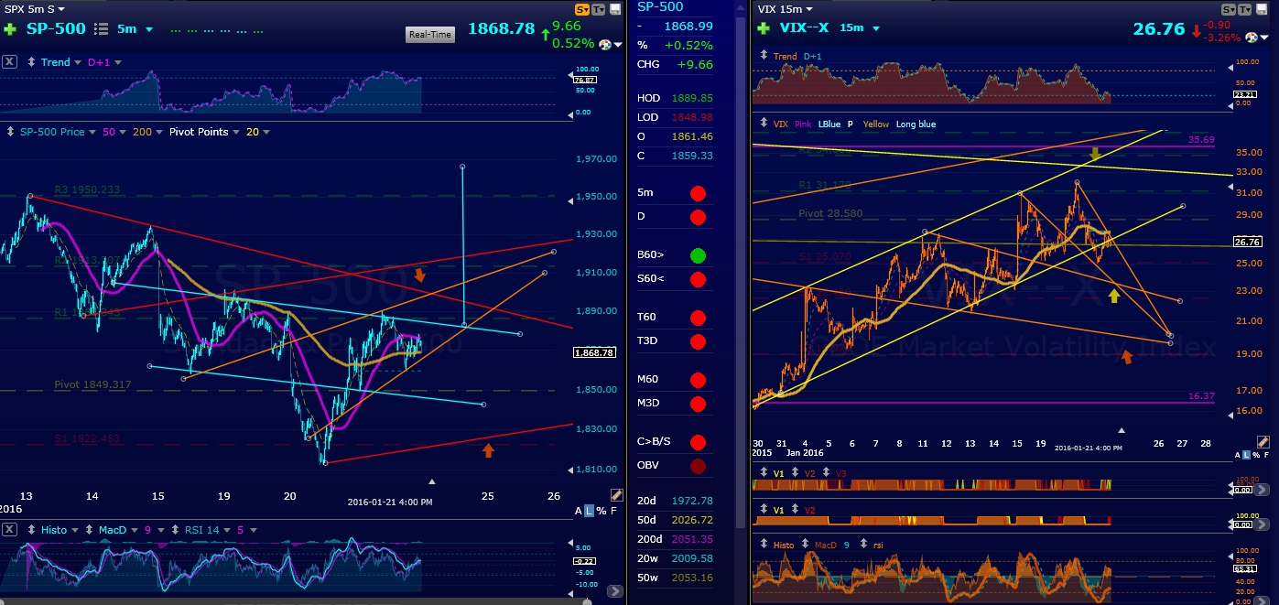1279x605 pixels.
Task: Click the M3D red signal dot
Action: (698, 403)
